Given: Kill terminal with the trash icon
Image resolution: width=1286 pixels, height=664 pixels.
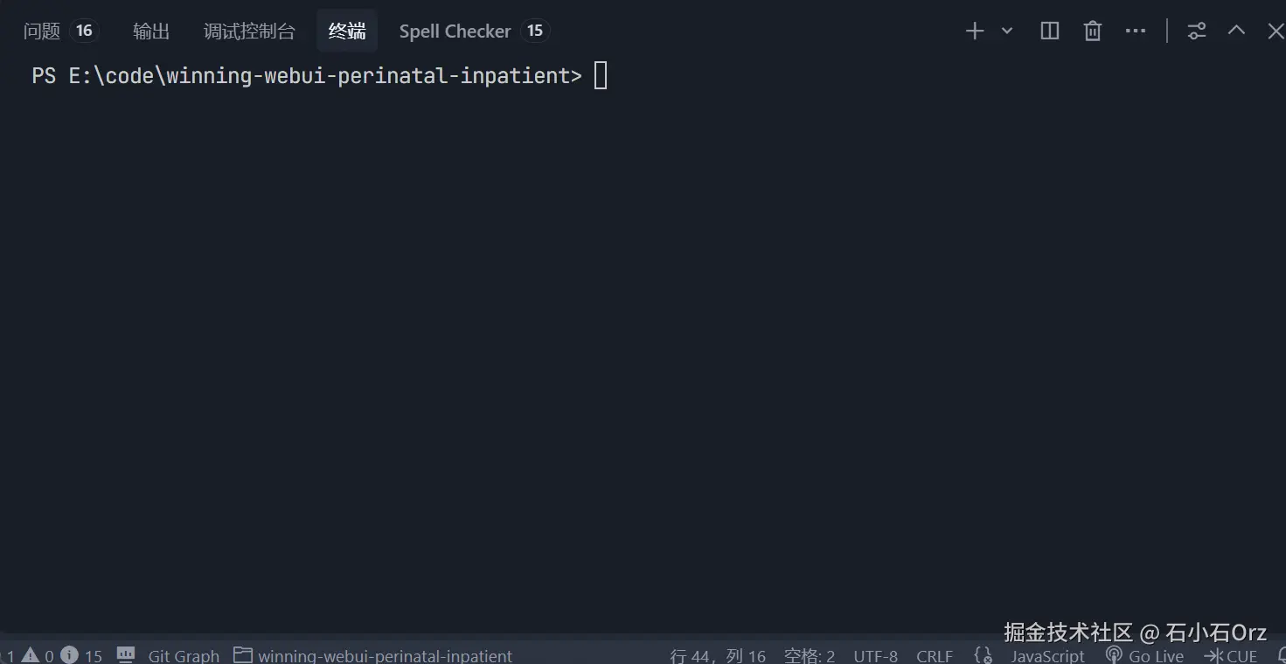Looking at the screenshot, I should (x=1093, y=31).
